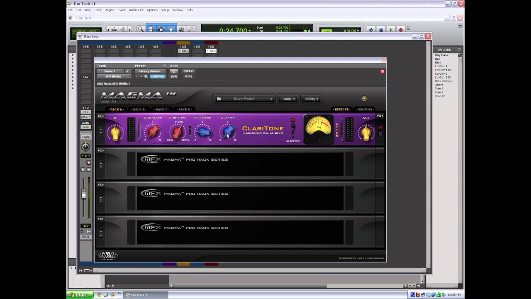Open the Magma Utility dropdown

pos(312,99)
